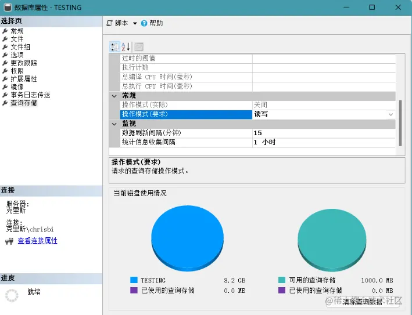
Task: Select the 统计信息收集间隔 row label
Action: coord(186,142)
